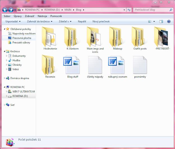Select the -PRETRIEDIŤ- folder
The height and width of the screenshot is (149, 175).
click(x=162, y=38)
